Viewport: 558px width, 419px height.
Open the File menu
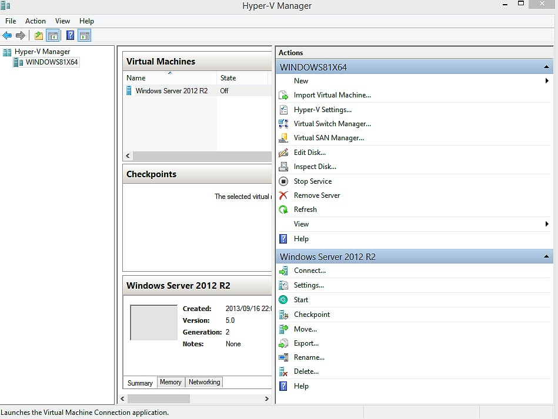pyautogui.click(x=11, y=21)
